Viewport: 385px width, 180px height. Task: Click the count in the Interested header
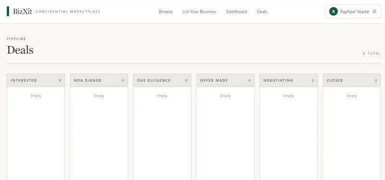coord(60,80)
